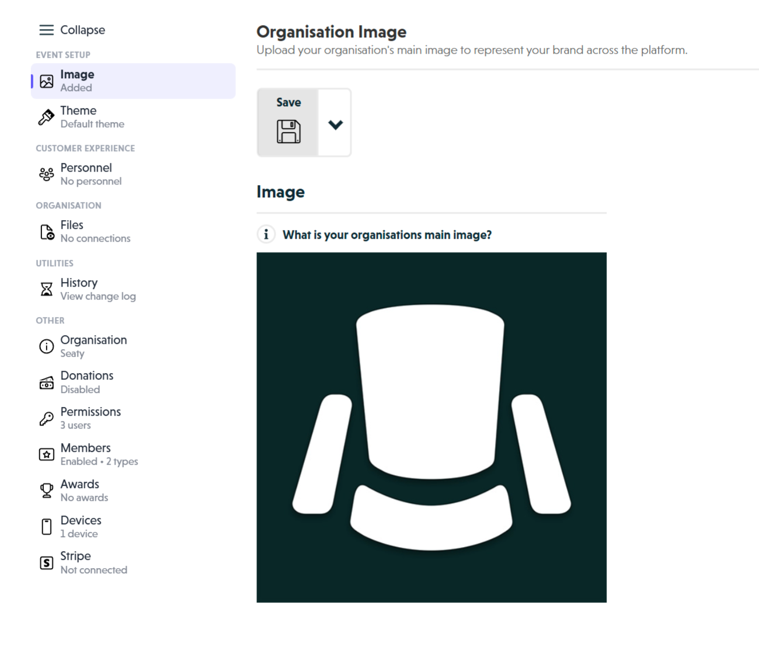Click the floppy disk save icon

point(288,131)
